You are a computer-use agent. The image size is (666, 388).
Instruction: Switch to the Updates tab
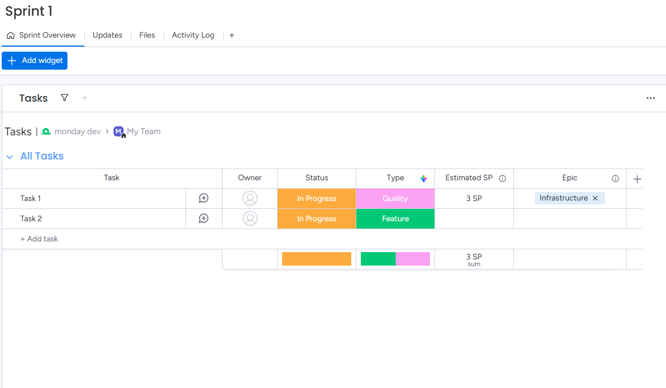tap(107, 35)
